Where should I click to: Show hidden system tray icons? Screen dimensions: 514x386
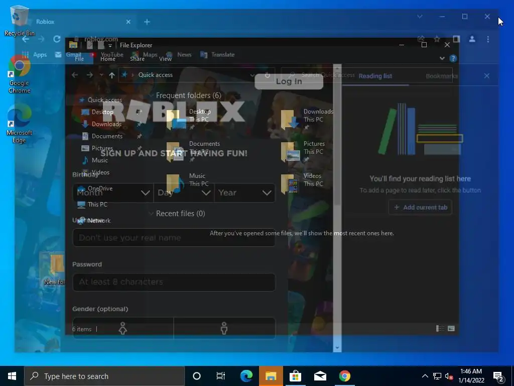pos(425,376)
